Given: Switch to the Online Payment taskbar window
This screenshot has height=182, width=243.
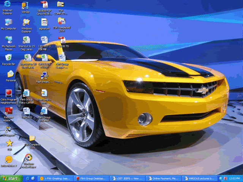Looking at the screenshot, I should pos(164,179).
